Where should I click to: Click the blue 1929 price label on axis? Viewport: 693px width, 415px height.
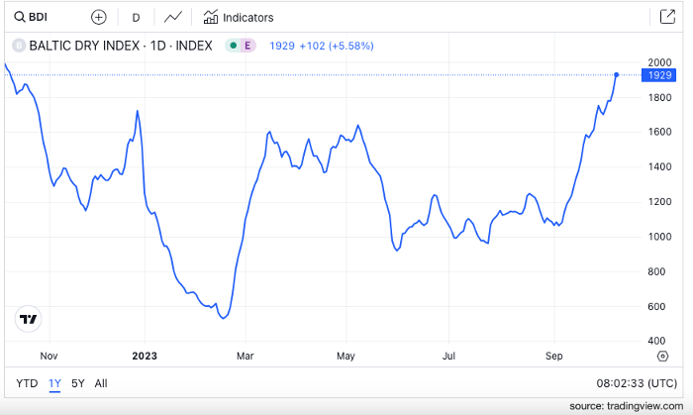[x=658, y=75]
